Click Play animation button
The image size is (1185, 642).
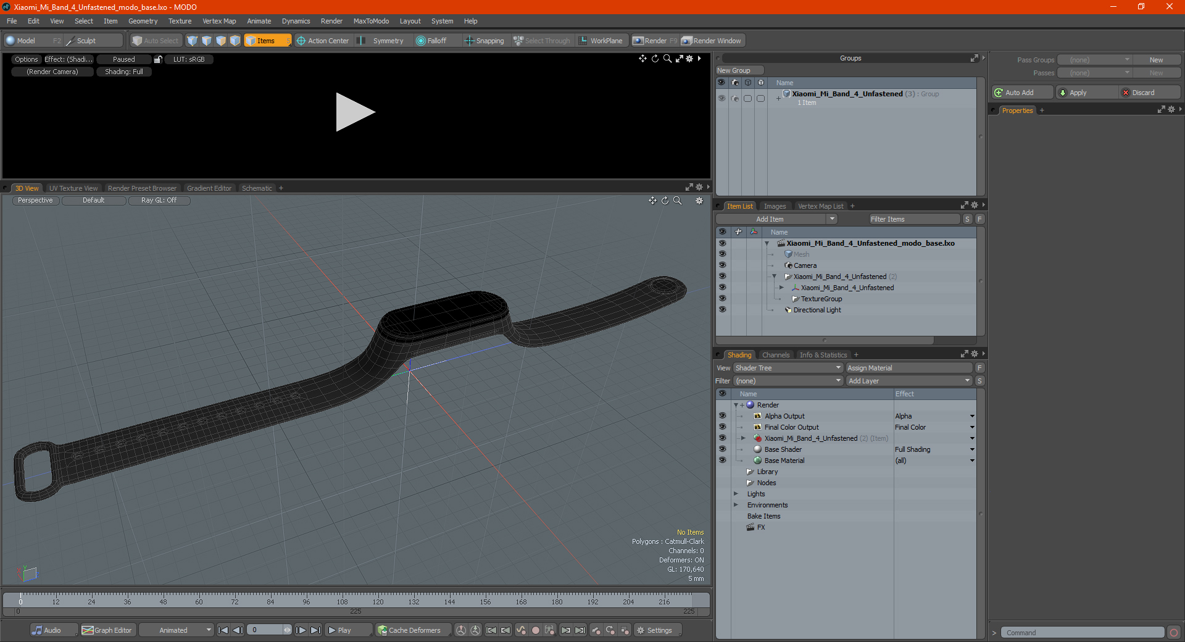pyautogui.click(x=347, y=630)
